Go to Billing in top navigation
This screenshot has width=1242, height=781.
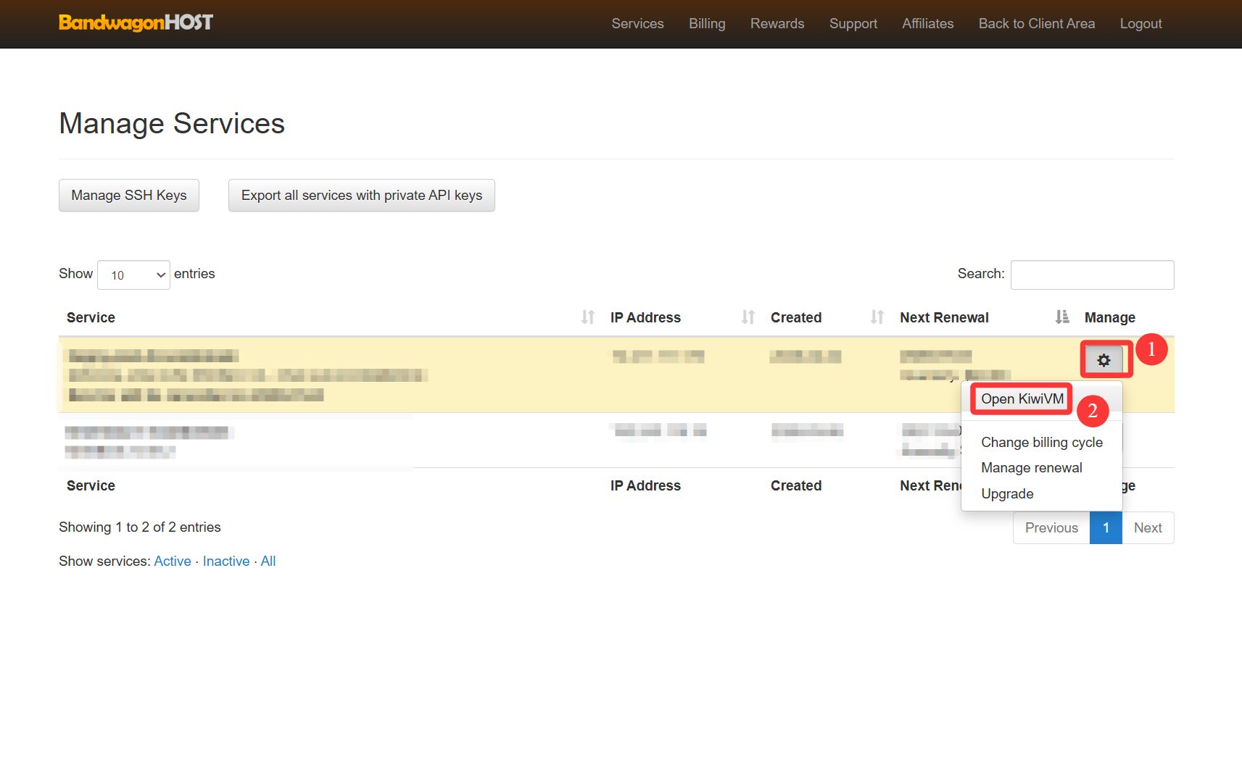tap(707, 24)
